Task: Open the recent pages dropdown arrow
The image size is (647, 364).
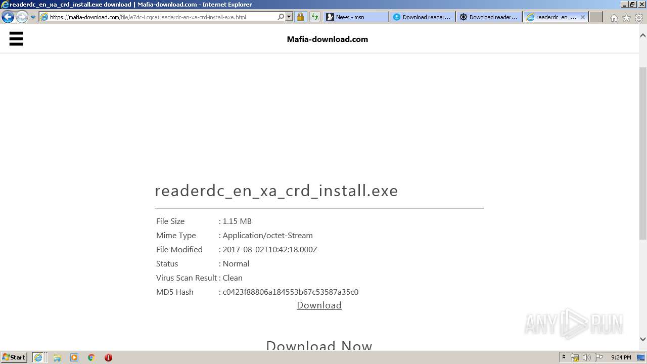Action: pos(33,17)
